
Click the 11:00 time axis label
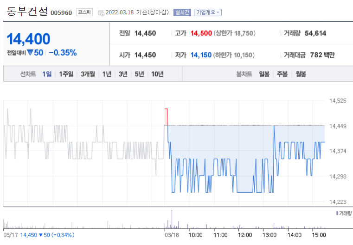[x=220, y=235]
